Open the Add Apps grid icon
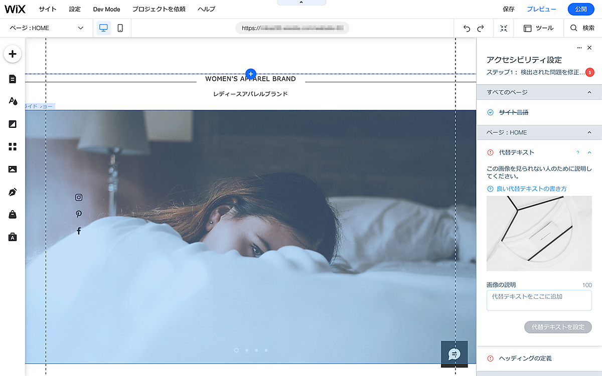602x376 pixels. [13, 146]
